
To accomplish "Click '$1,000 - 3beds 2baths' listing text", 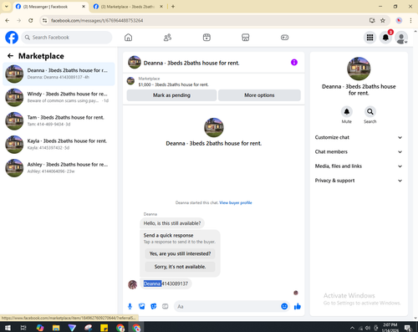I will pyautogui.click(x=173, y=84).
